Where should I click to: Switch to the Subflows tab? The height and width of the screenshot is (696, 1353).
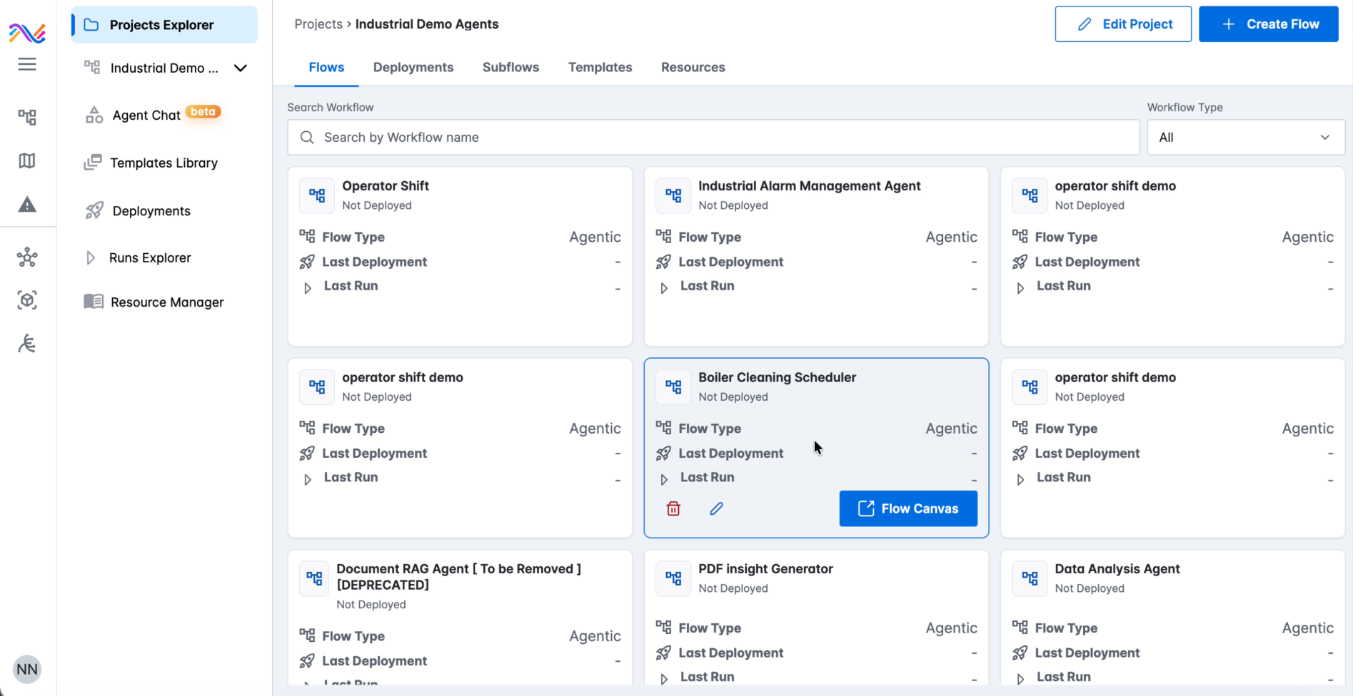pyautogui.click(x=510, y=67)
